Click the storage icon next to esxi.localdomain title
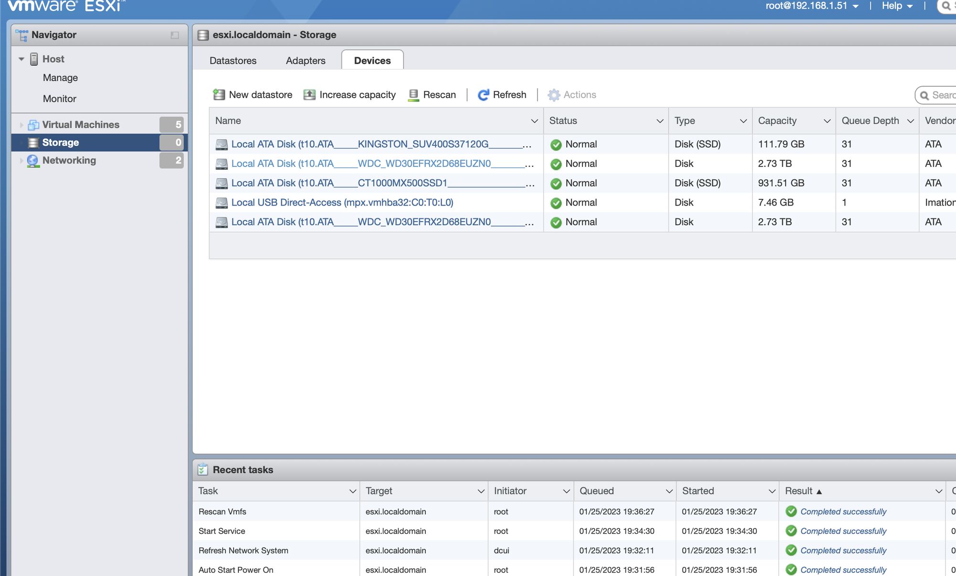Screen dimensions: 956x576 (x=203, y=35)
